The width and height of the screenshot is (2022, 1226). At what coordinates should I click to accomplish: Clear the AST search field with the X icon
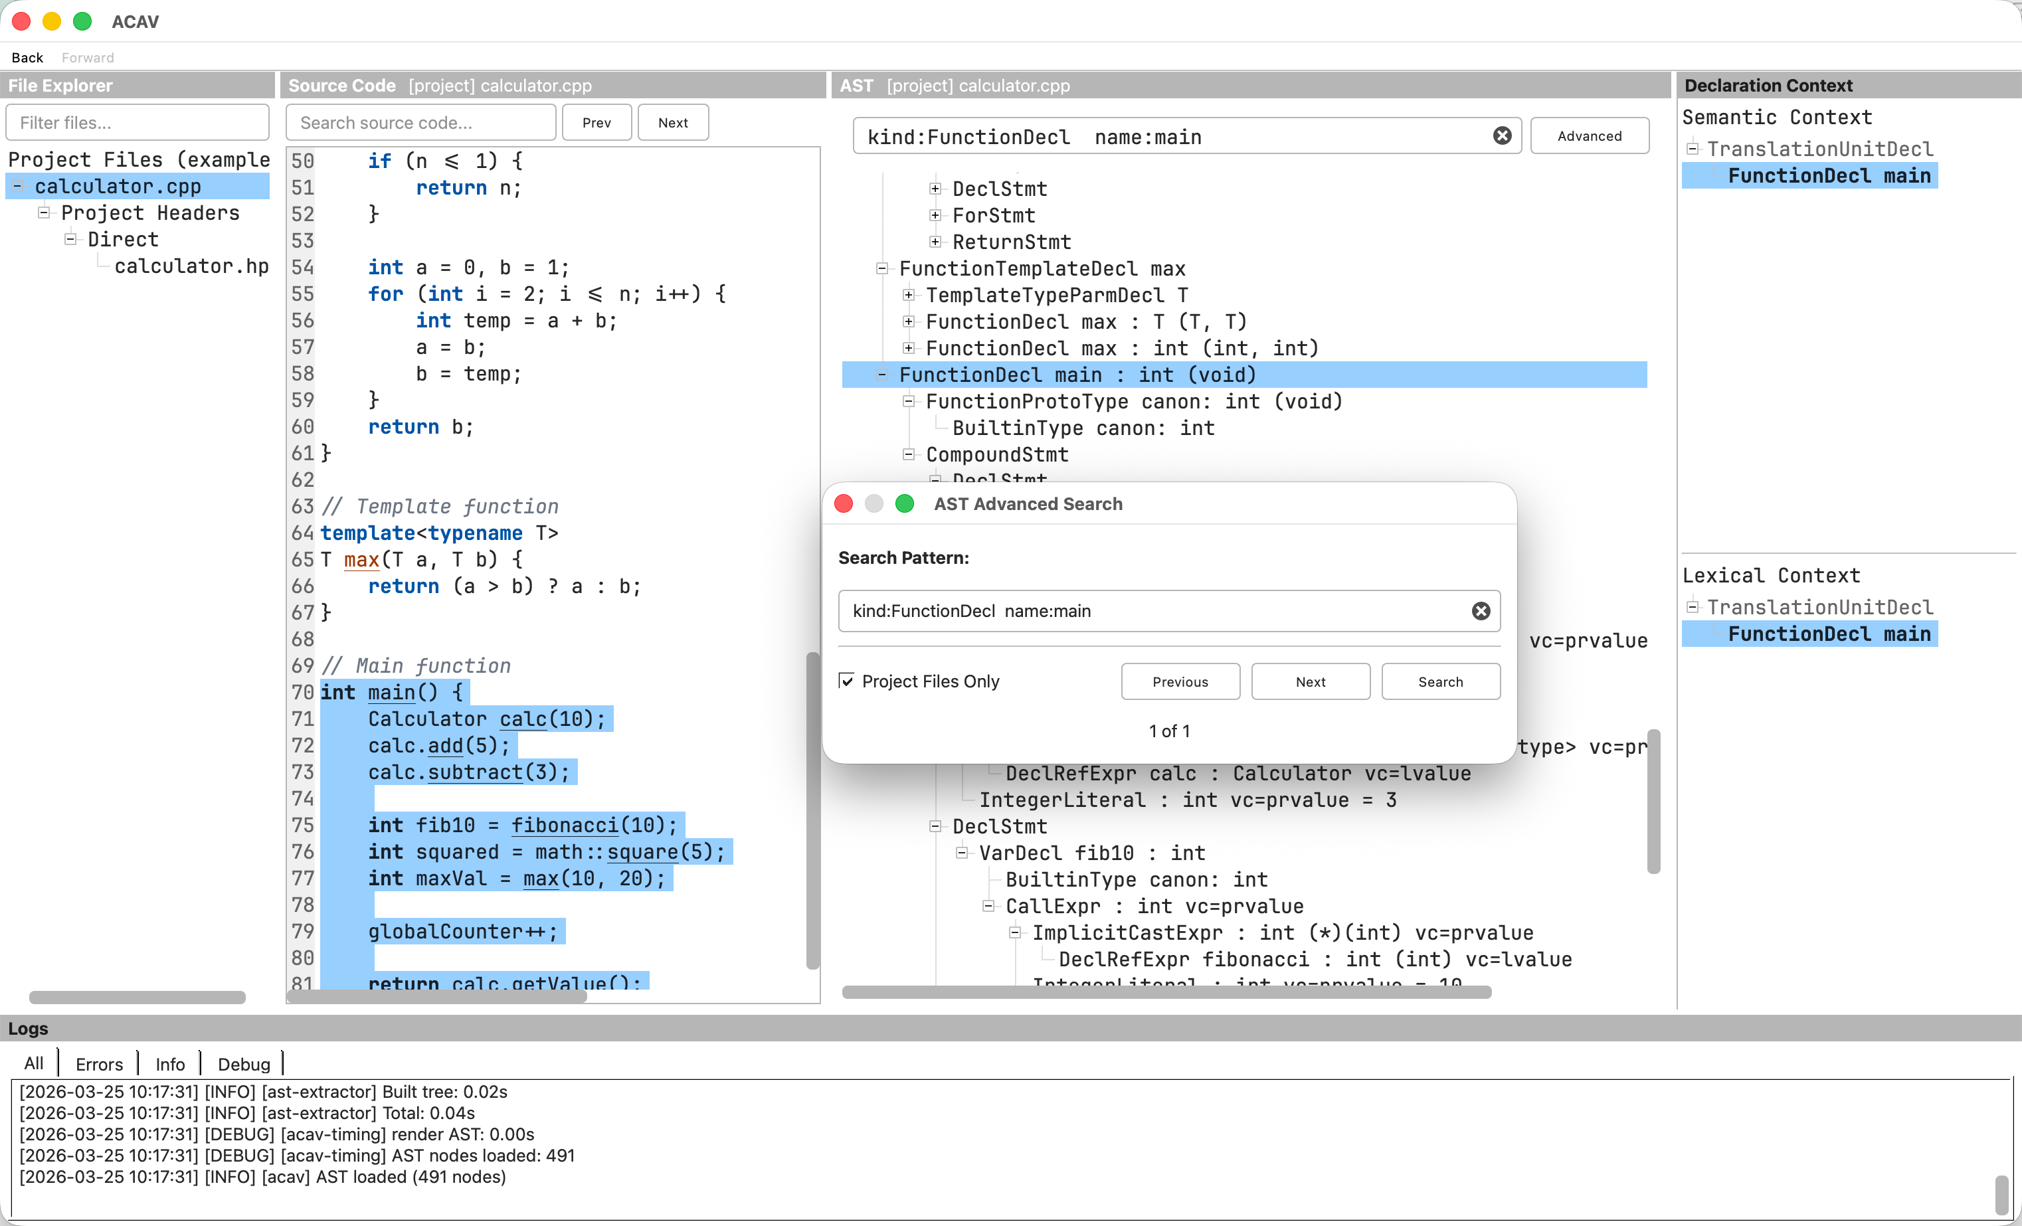click(x=1502, y=136)
